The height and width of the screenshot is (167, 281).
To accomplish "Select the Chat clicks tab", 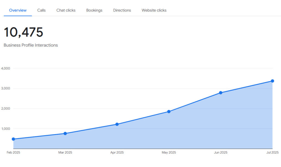I will click(66, 10).
